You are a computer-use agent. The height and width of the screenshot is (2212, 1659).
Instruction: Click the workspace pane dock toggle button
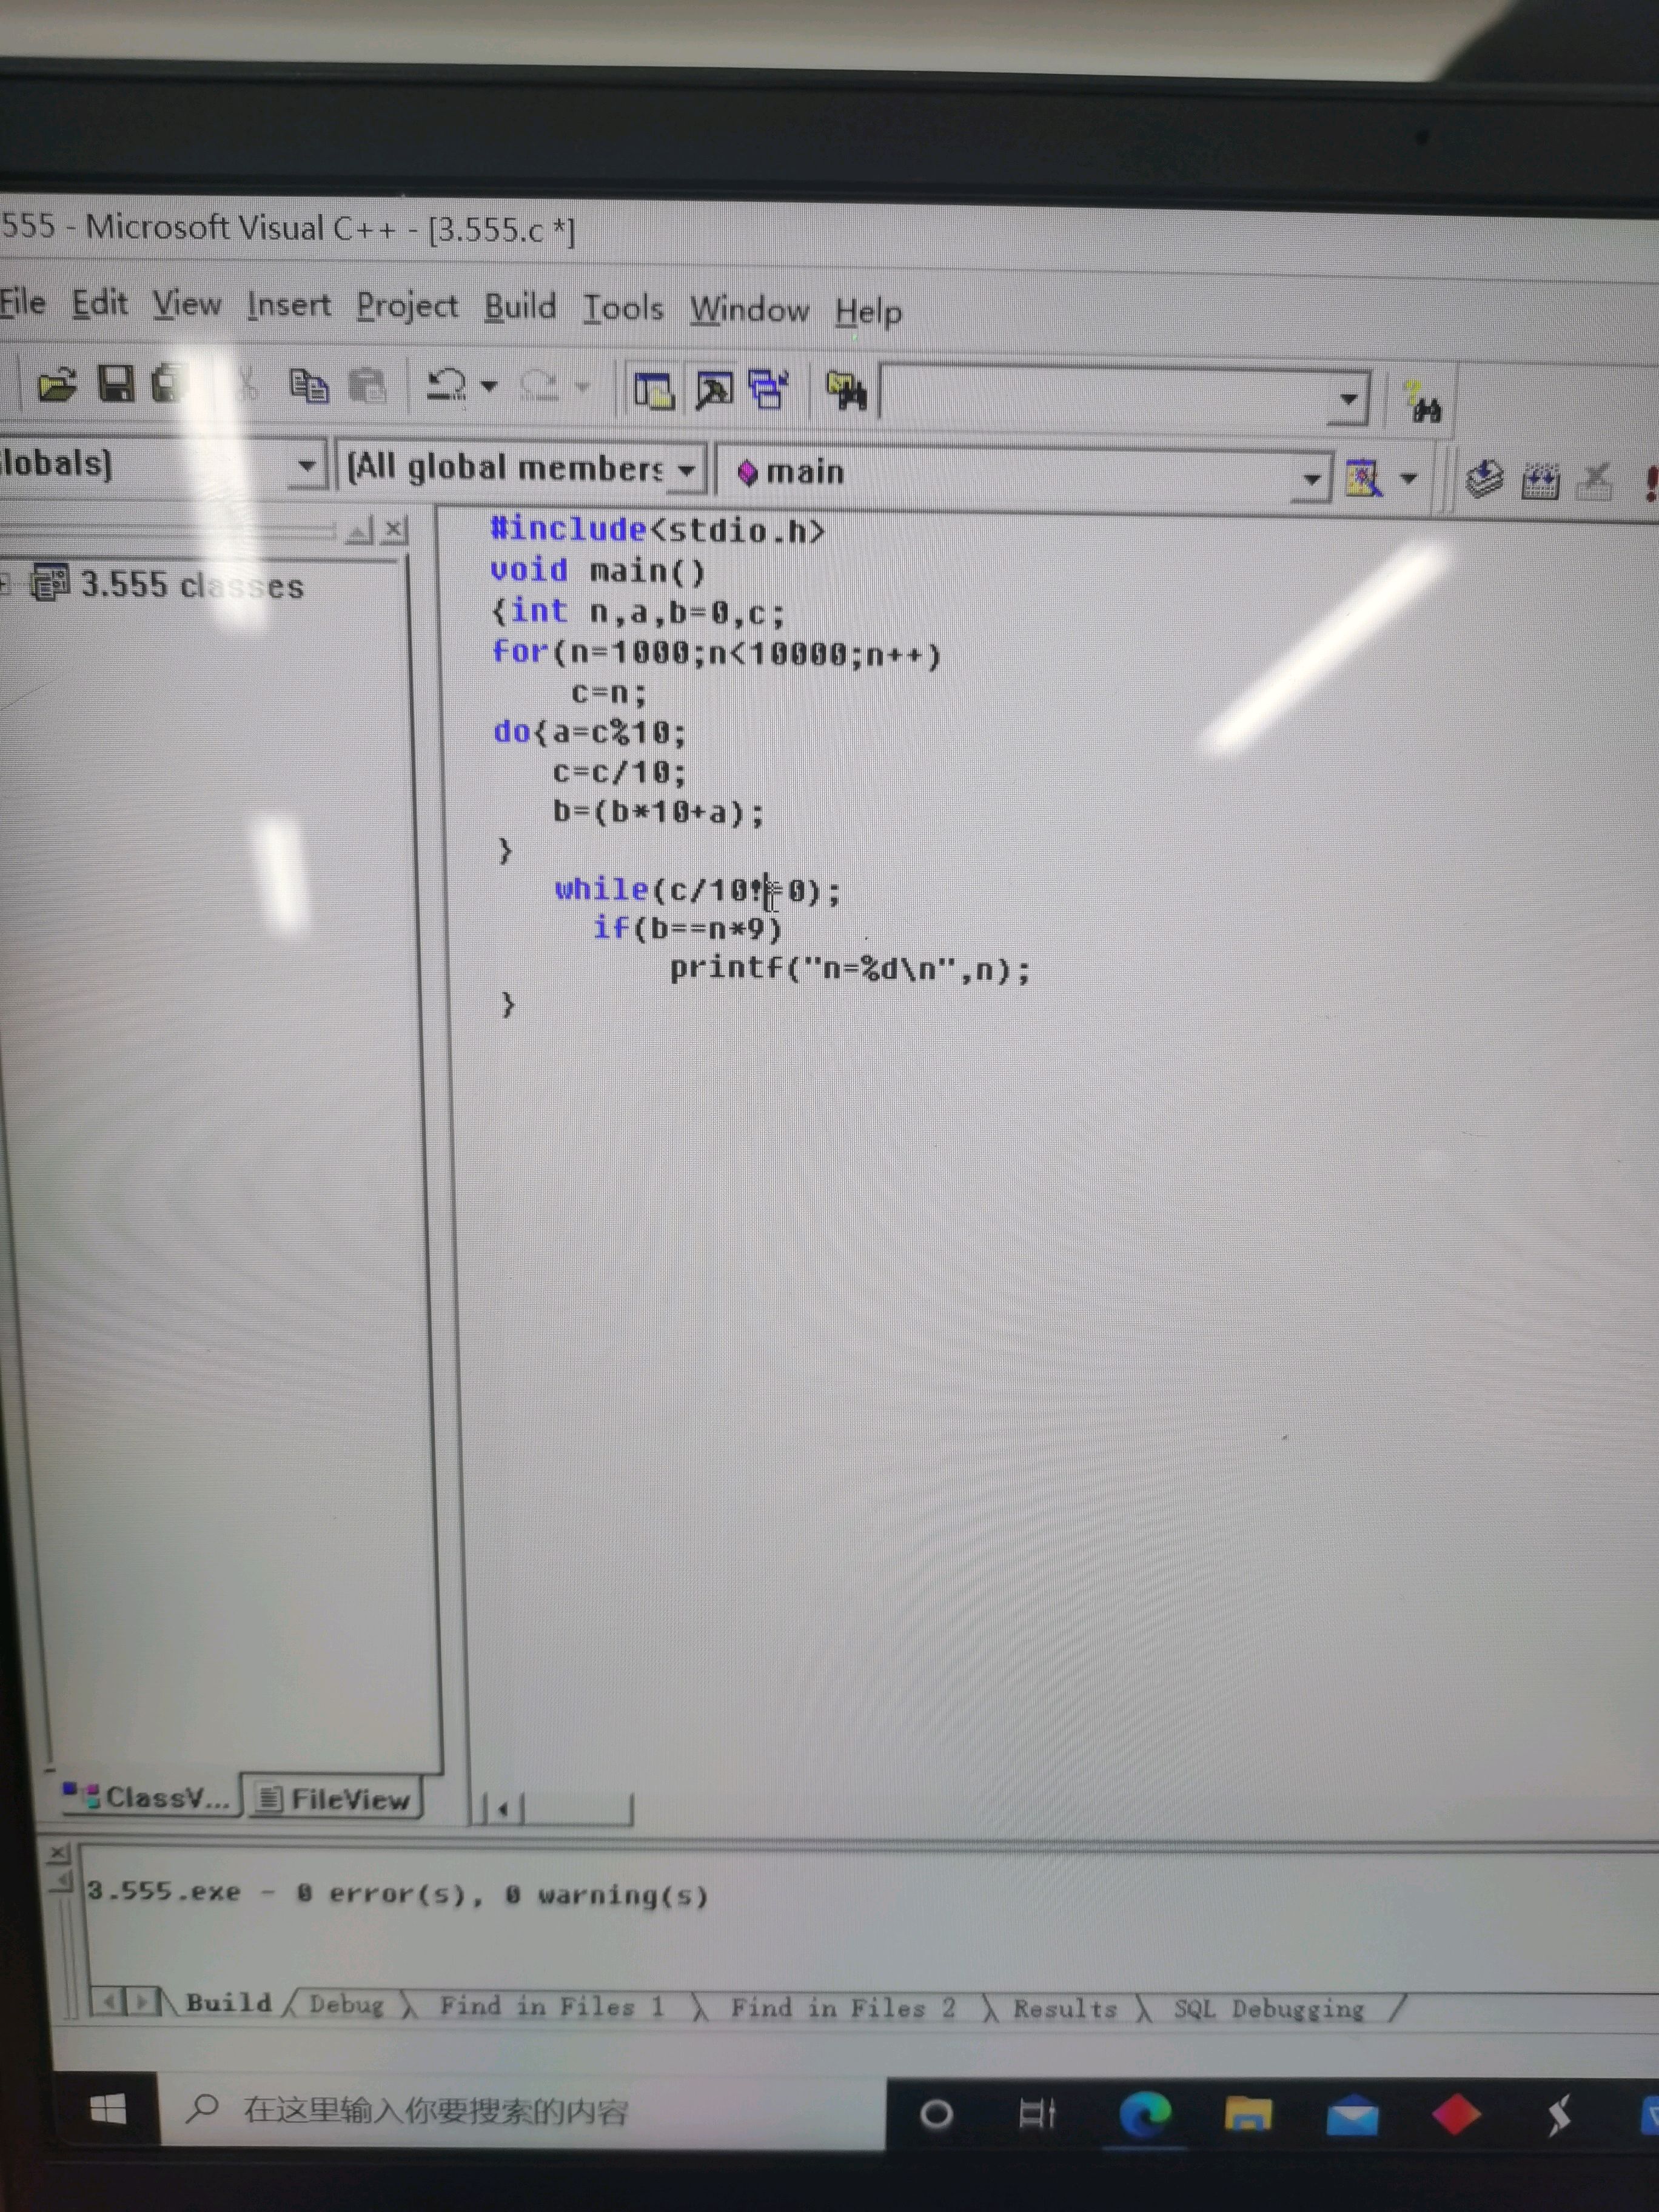[x=359, y=530]
